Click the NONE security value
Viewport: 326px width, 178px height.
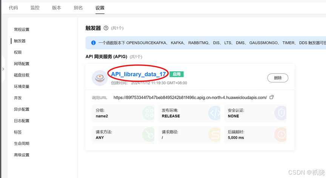(233, 116)
